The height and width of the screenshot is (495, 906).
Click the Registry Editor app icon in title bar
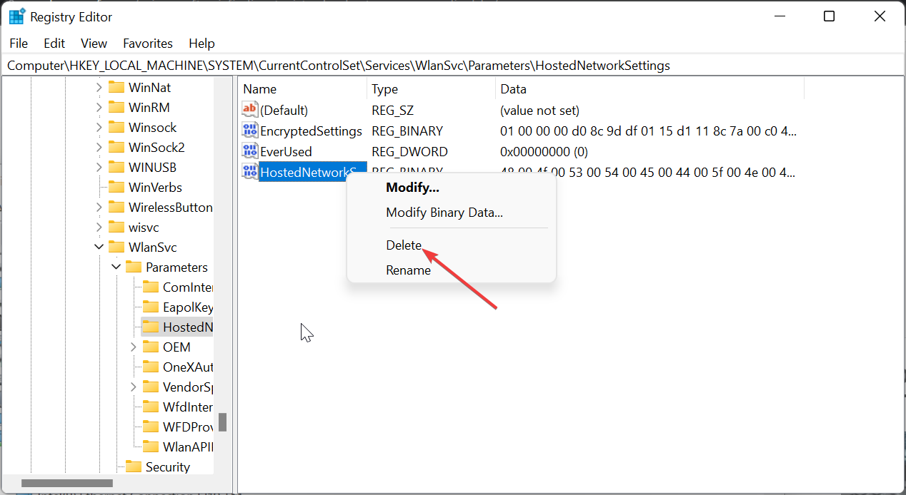pyautogui.click(x=16, y=16)
